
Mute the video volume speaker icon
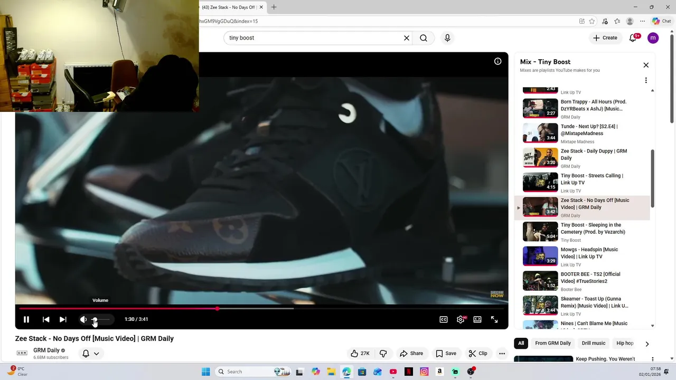(x=83, y=319)
